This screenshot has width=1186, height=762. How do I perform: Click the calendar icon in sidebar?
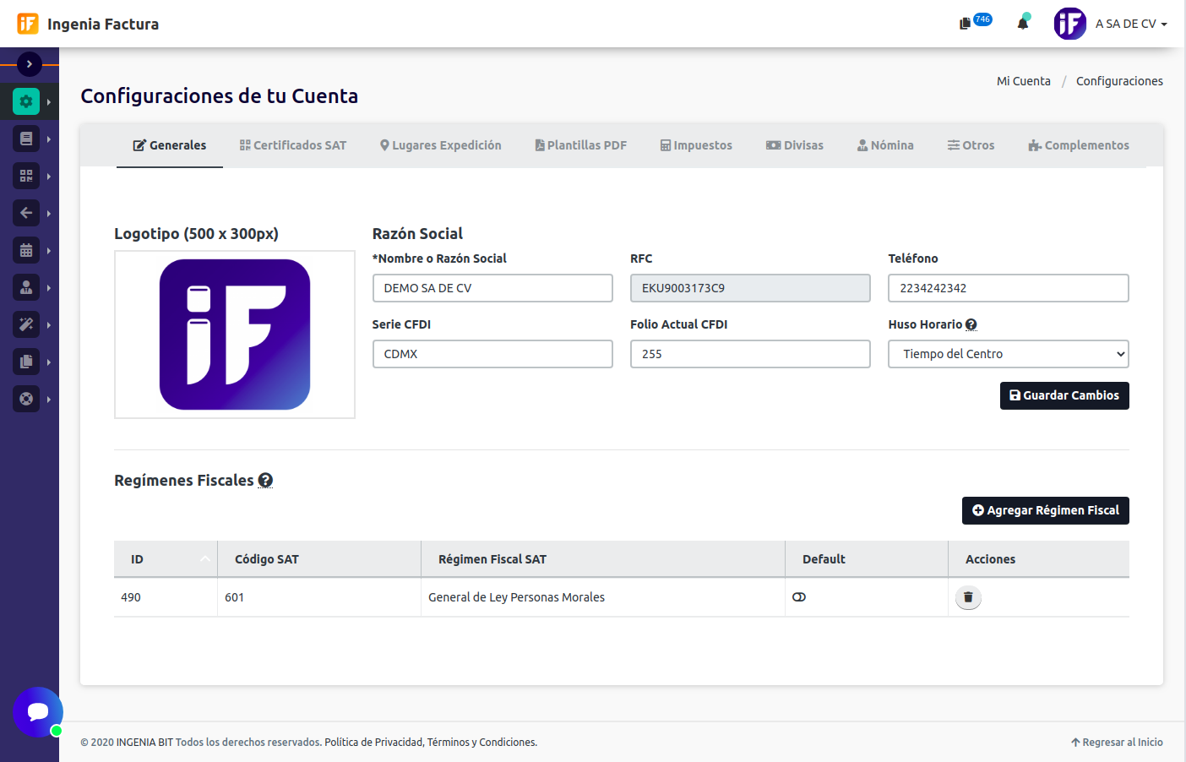tap(26, 250)
